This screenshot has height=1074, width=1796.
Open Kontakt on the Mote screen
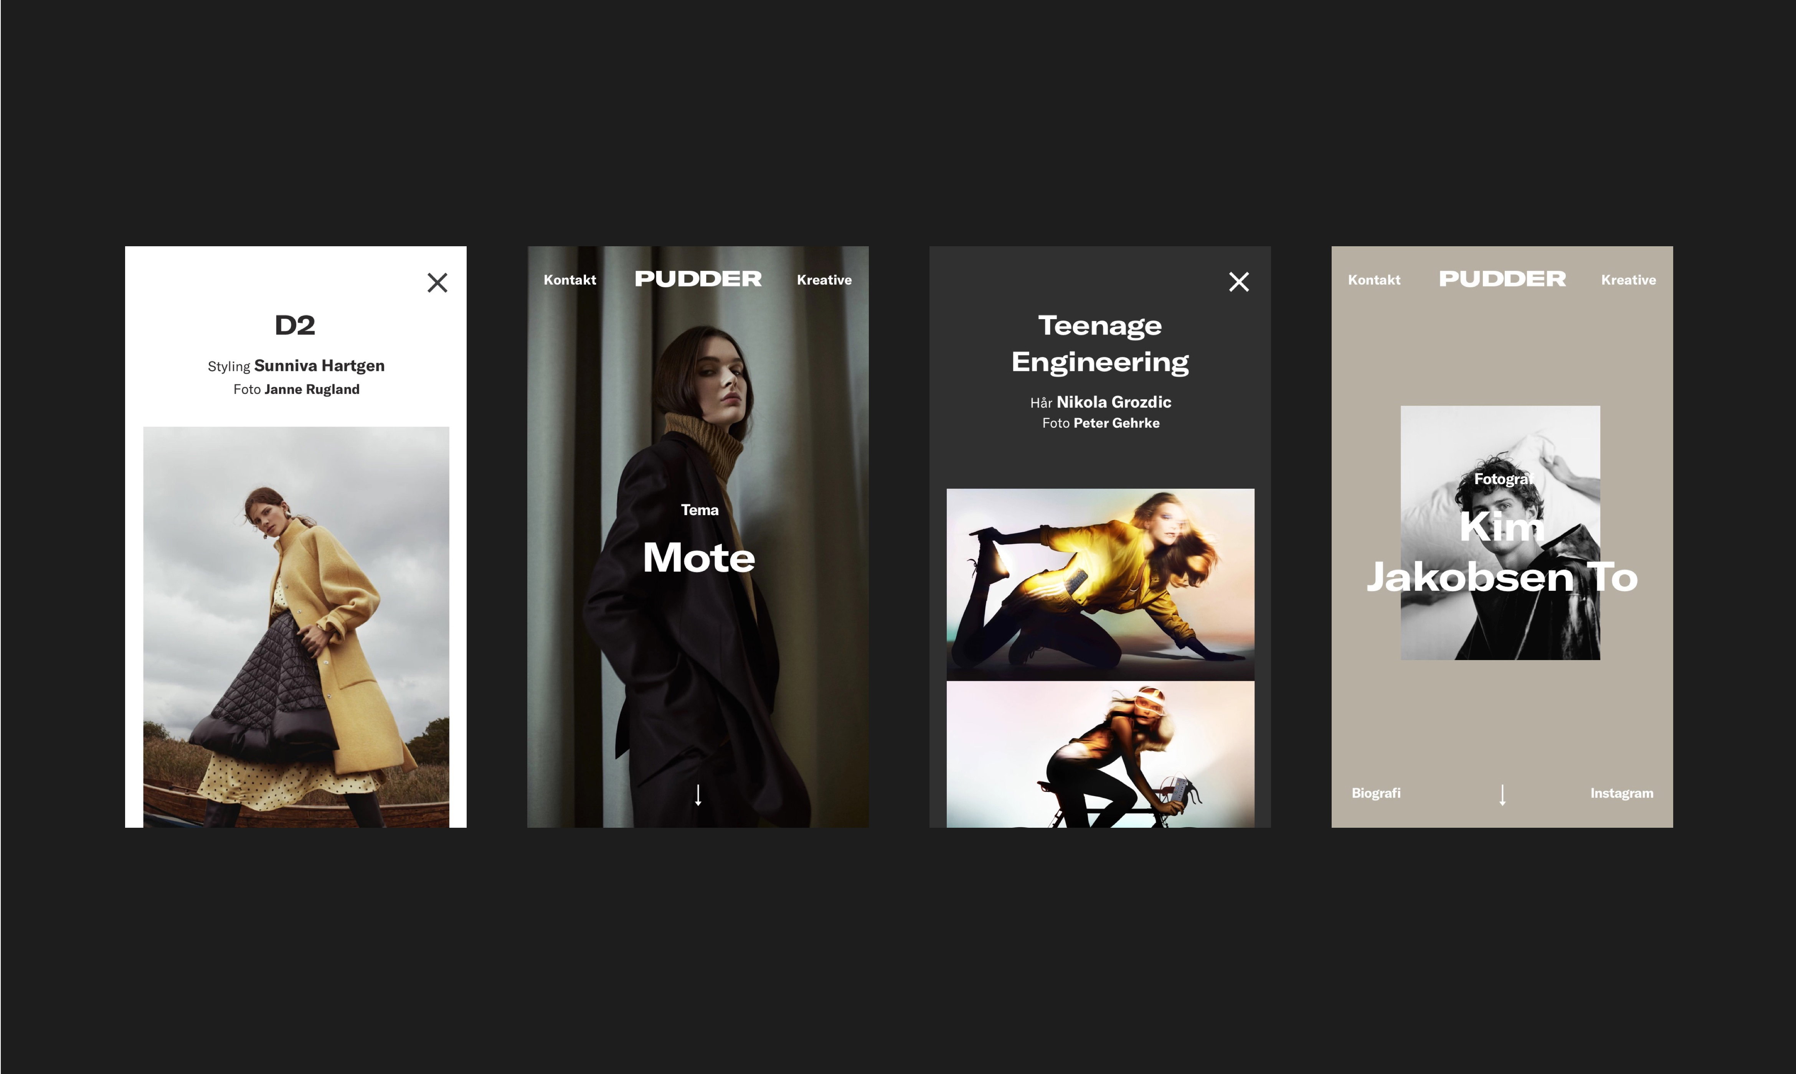(x=570, y=280)
